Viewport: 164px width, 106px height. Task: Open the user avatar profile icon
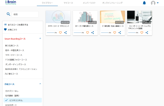coord(153,3)
